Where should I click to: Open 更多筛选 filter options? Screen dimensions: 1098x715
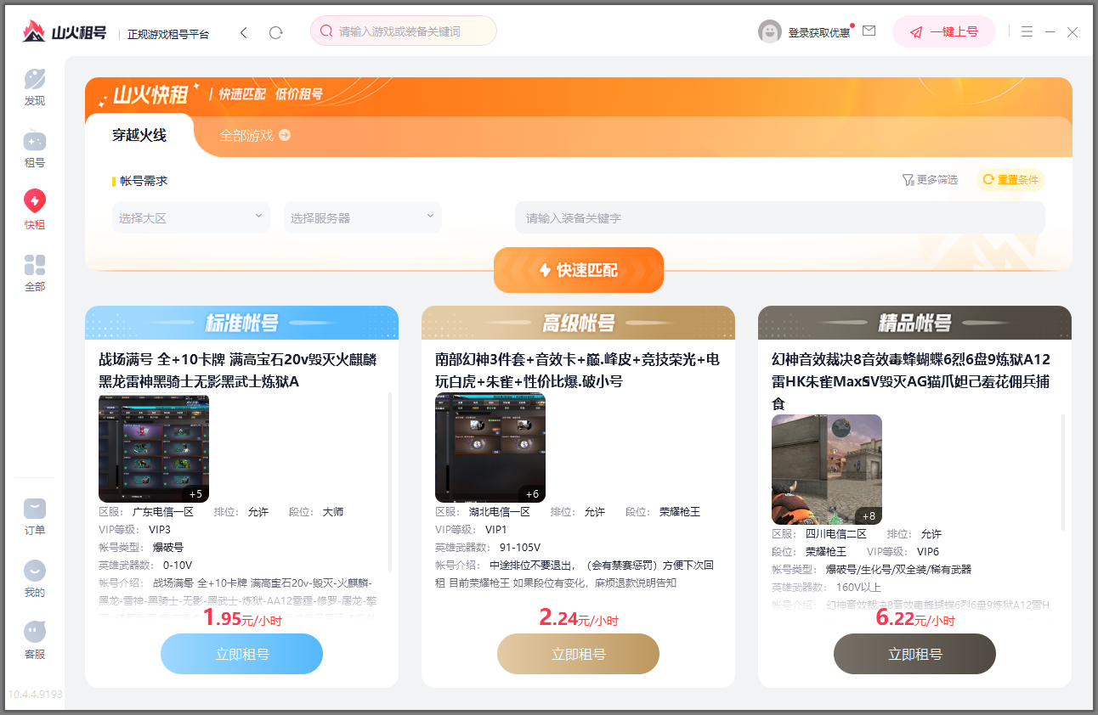[930, 180]
